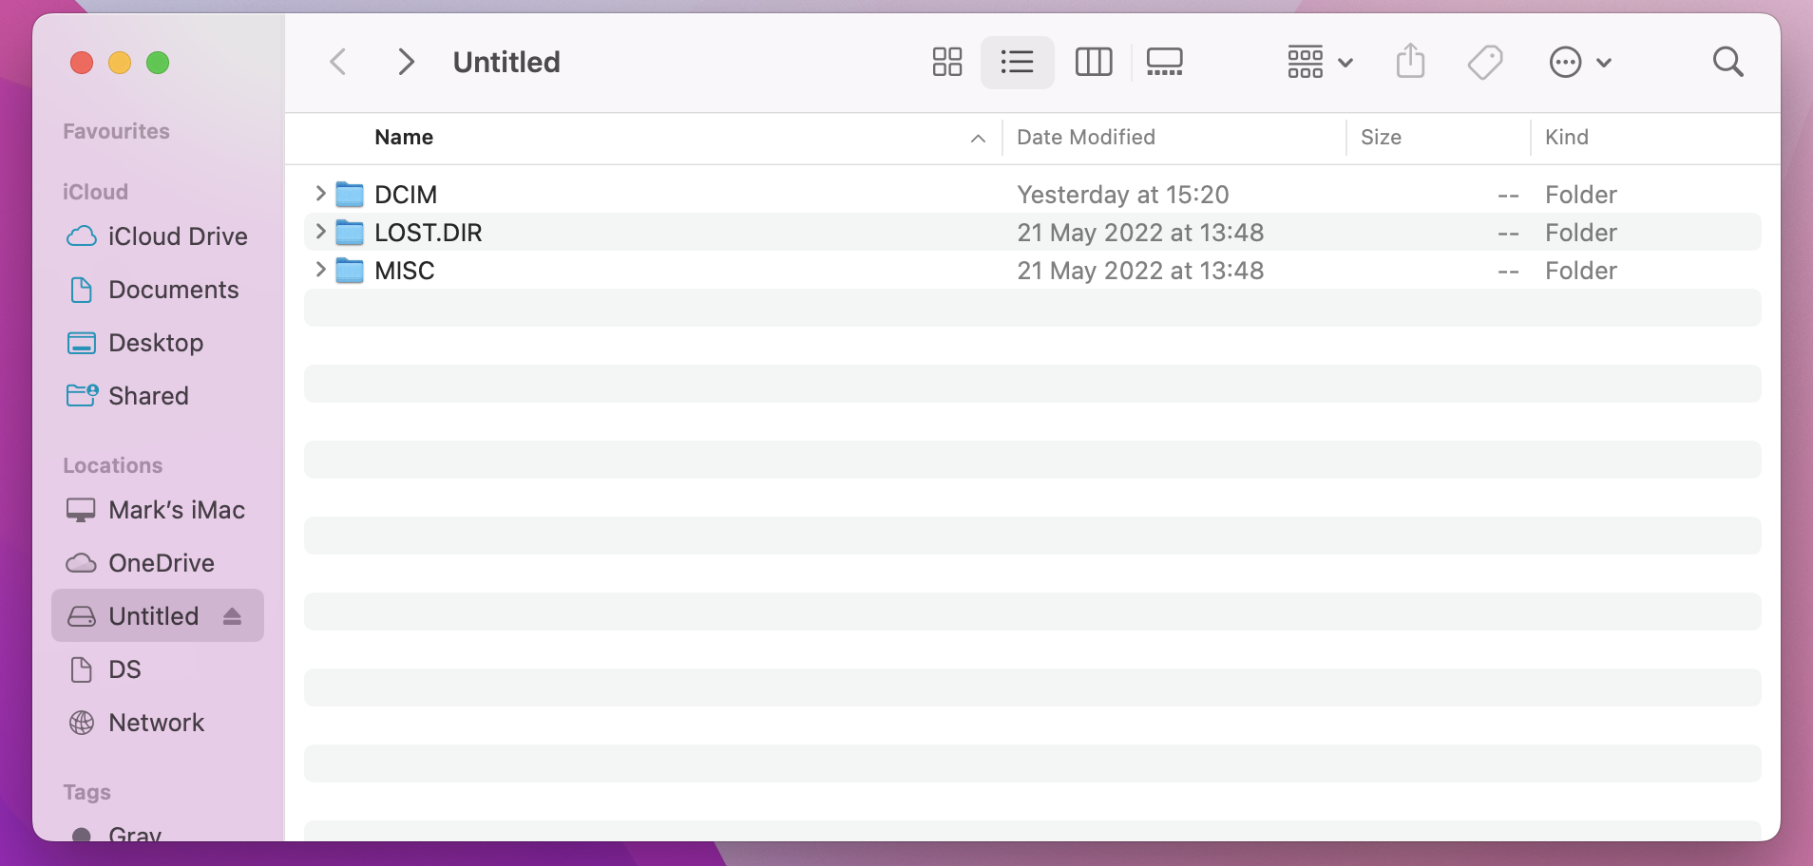The image size is (1813, 866).
Task: Switch to gallery view
Action: [1164, 63]
